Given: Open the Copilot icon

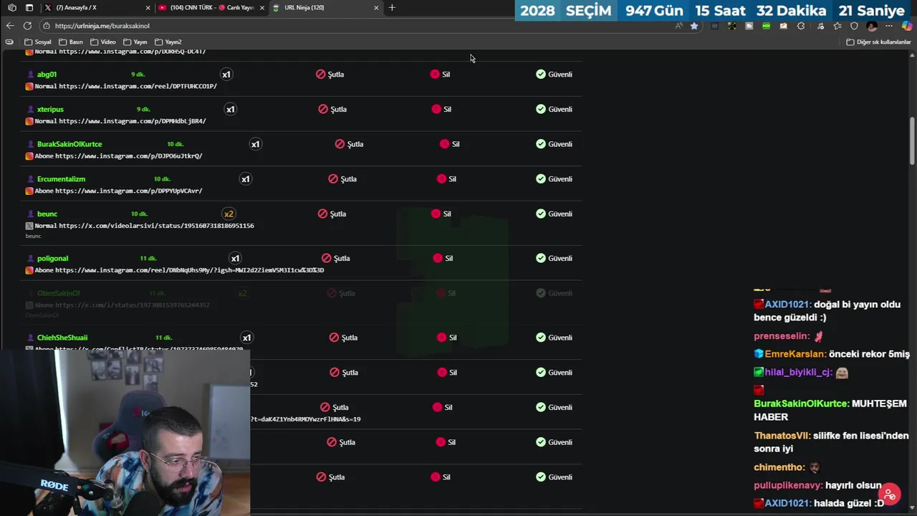Looking at the screenshot, I should click(x=907, y=26).
